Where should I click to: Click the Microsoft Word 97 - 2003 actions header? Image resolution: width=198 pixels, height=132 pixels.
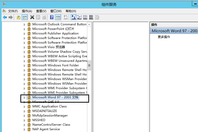[x=174, y=31]
